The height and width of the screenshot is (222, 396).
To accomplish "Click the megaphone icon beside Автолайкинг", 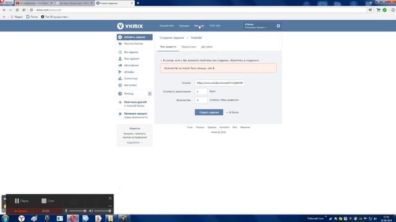I will click(x=120, y=65).
